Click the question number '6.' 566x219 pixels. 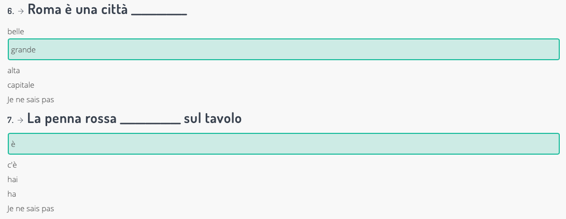tap(10, 11)
